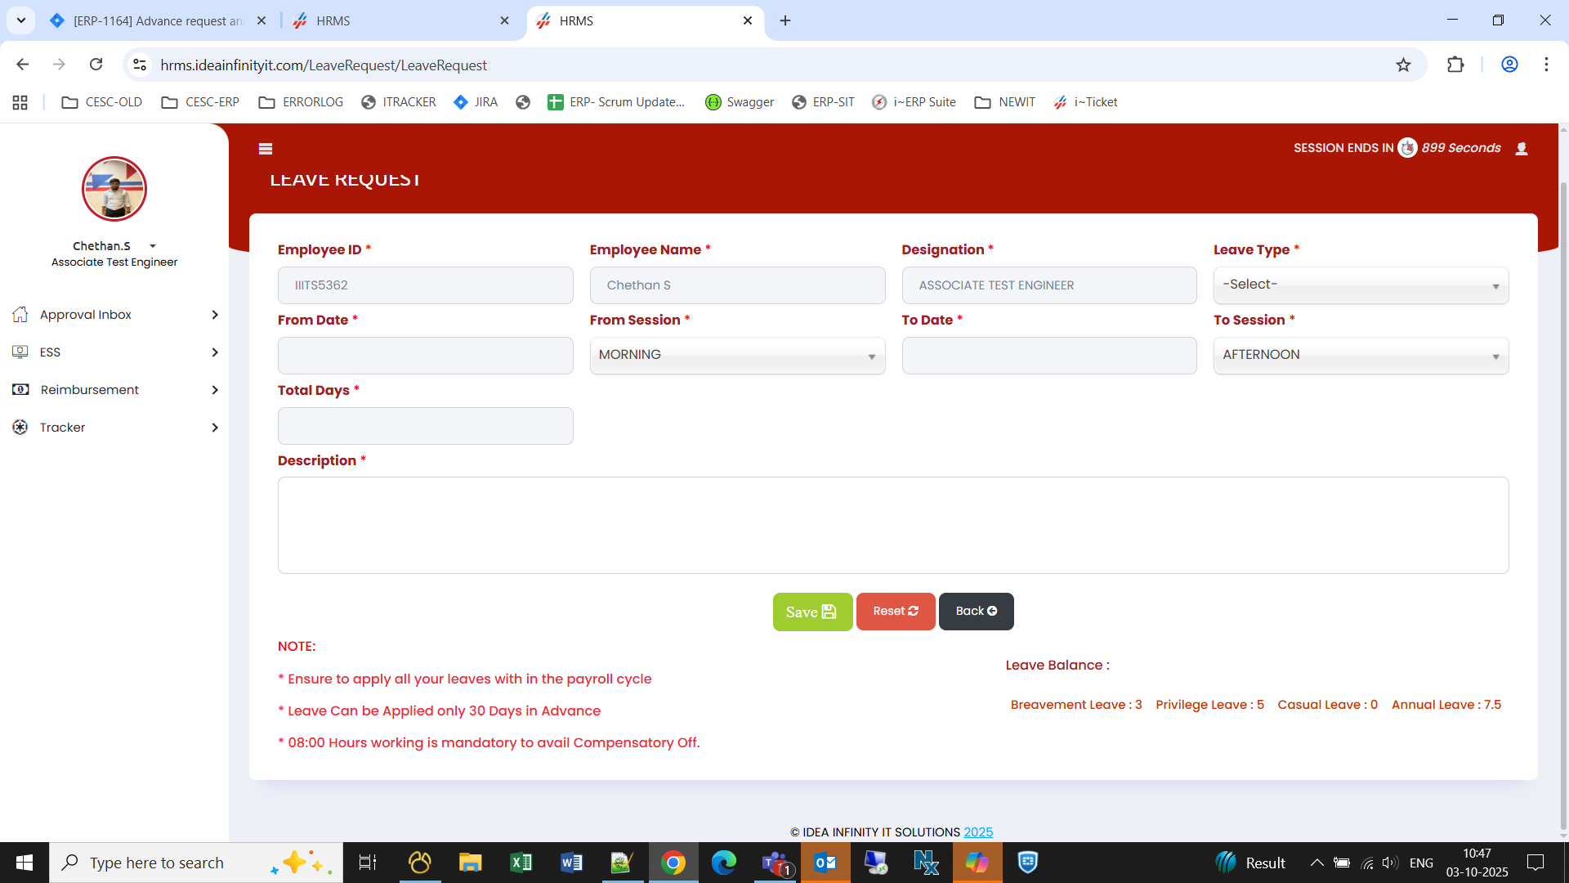Click the hamburger menu icon
This screenshot has height=883, width=1569.
click(x=265, y=149)
